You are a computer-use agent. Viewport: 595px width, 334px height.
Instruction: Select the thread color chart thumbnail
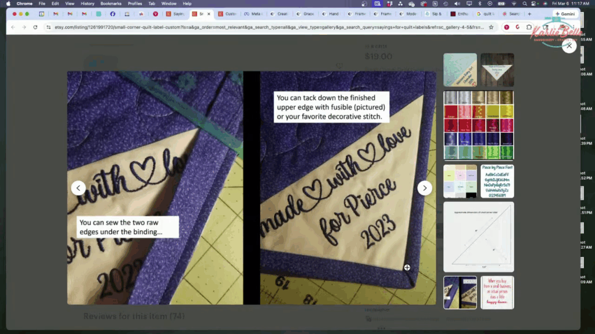tap(479, 125)
